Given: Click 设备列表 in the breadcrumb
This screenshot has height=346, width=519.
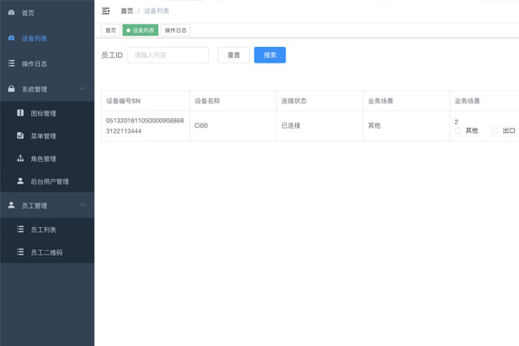Looking at the screenshot, I should tap(156, 11).
